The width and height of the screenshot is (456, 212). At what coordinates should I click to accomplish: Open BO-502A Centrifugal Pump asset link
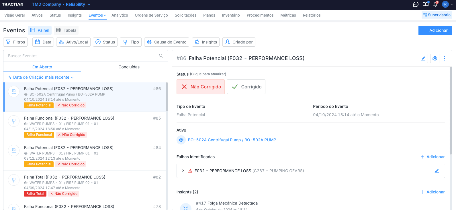point(232,140)
